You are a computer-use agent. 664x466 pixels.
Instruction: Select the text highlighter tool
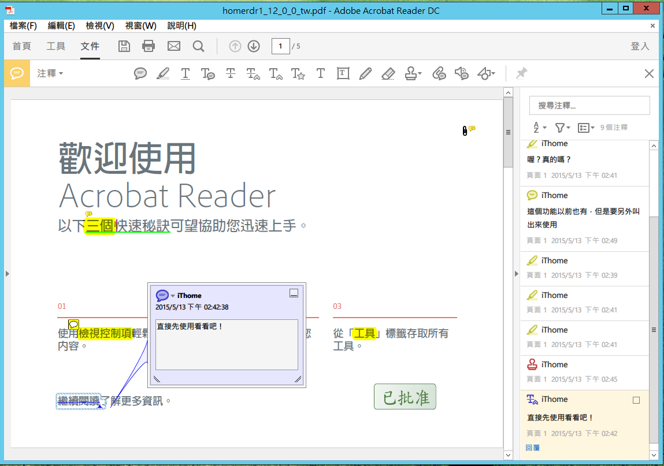[x=163, y=73]
